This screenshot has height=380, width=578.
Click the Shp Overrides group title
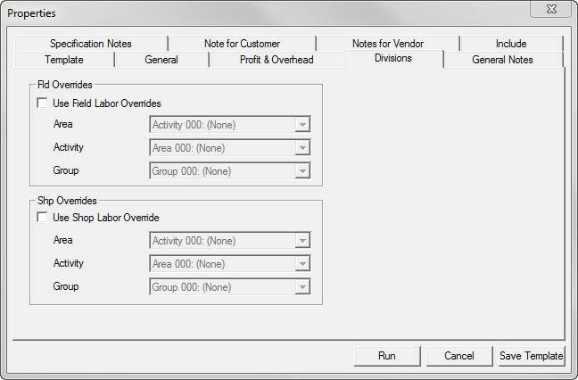67,201
